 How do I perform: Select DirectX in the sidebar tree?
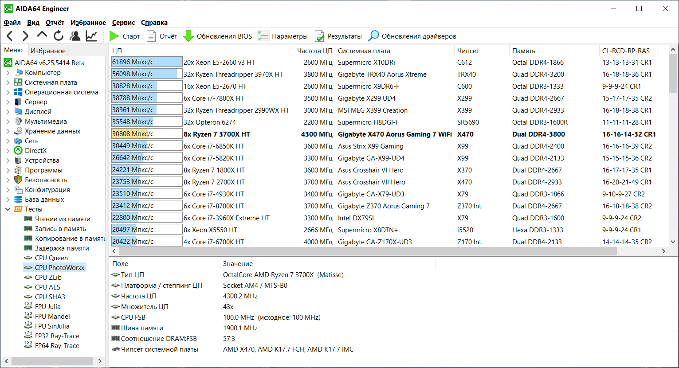(x=35, y=151)
